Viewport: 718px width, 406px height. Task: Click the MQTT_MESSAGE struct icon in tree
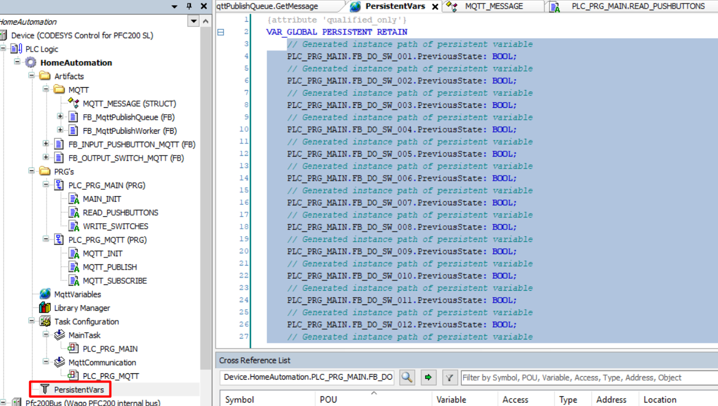point(73,103)
